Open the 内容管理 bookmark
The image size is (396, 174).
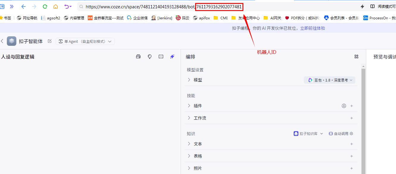pyautogui.click(x=74, y=18)
